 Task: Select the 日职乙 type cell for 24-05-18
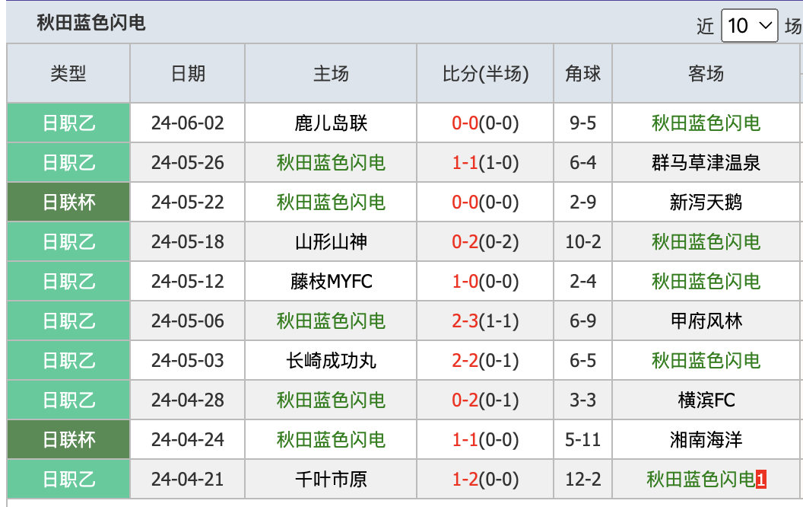click(68, 241)
